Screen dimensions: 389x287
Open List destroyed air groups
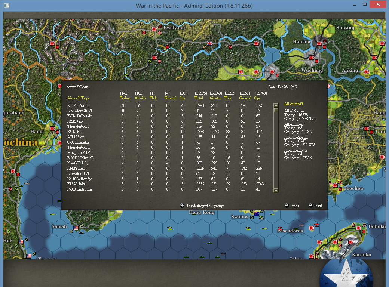point(205,206)
